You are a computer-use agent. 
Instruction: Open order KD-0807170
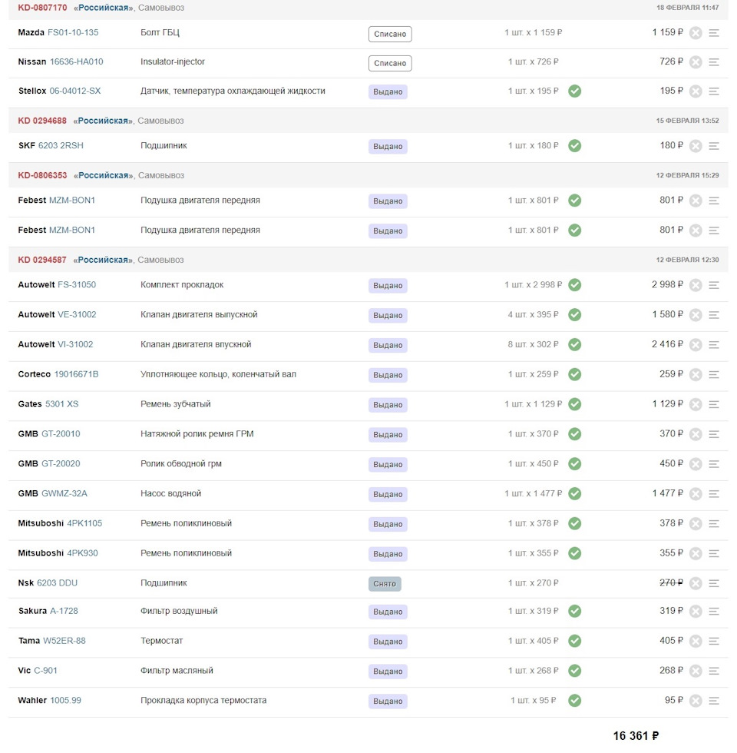point(42,8)
